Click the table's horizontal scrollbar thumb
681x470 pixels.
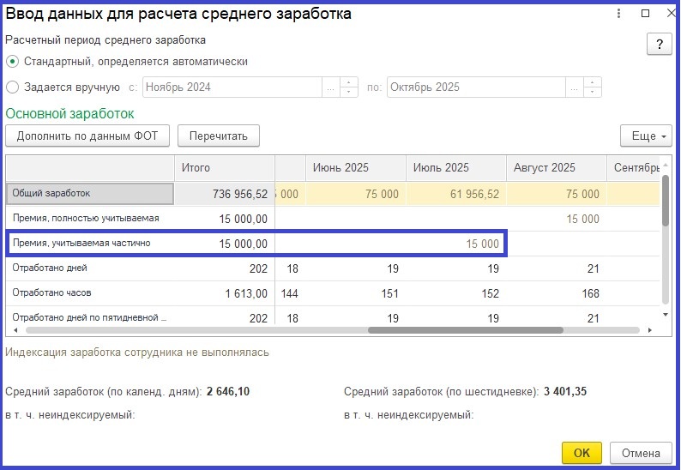coord(465,329)
